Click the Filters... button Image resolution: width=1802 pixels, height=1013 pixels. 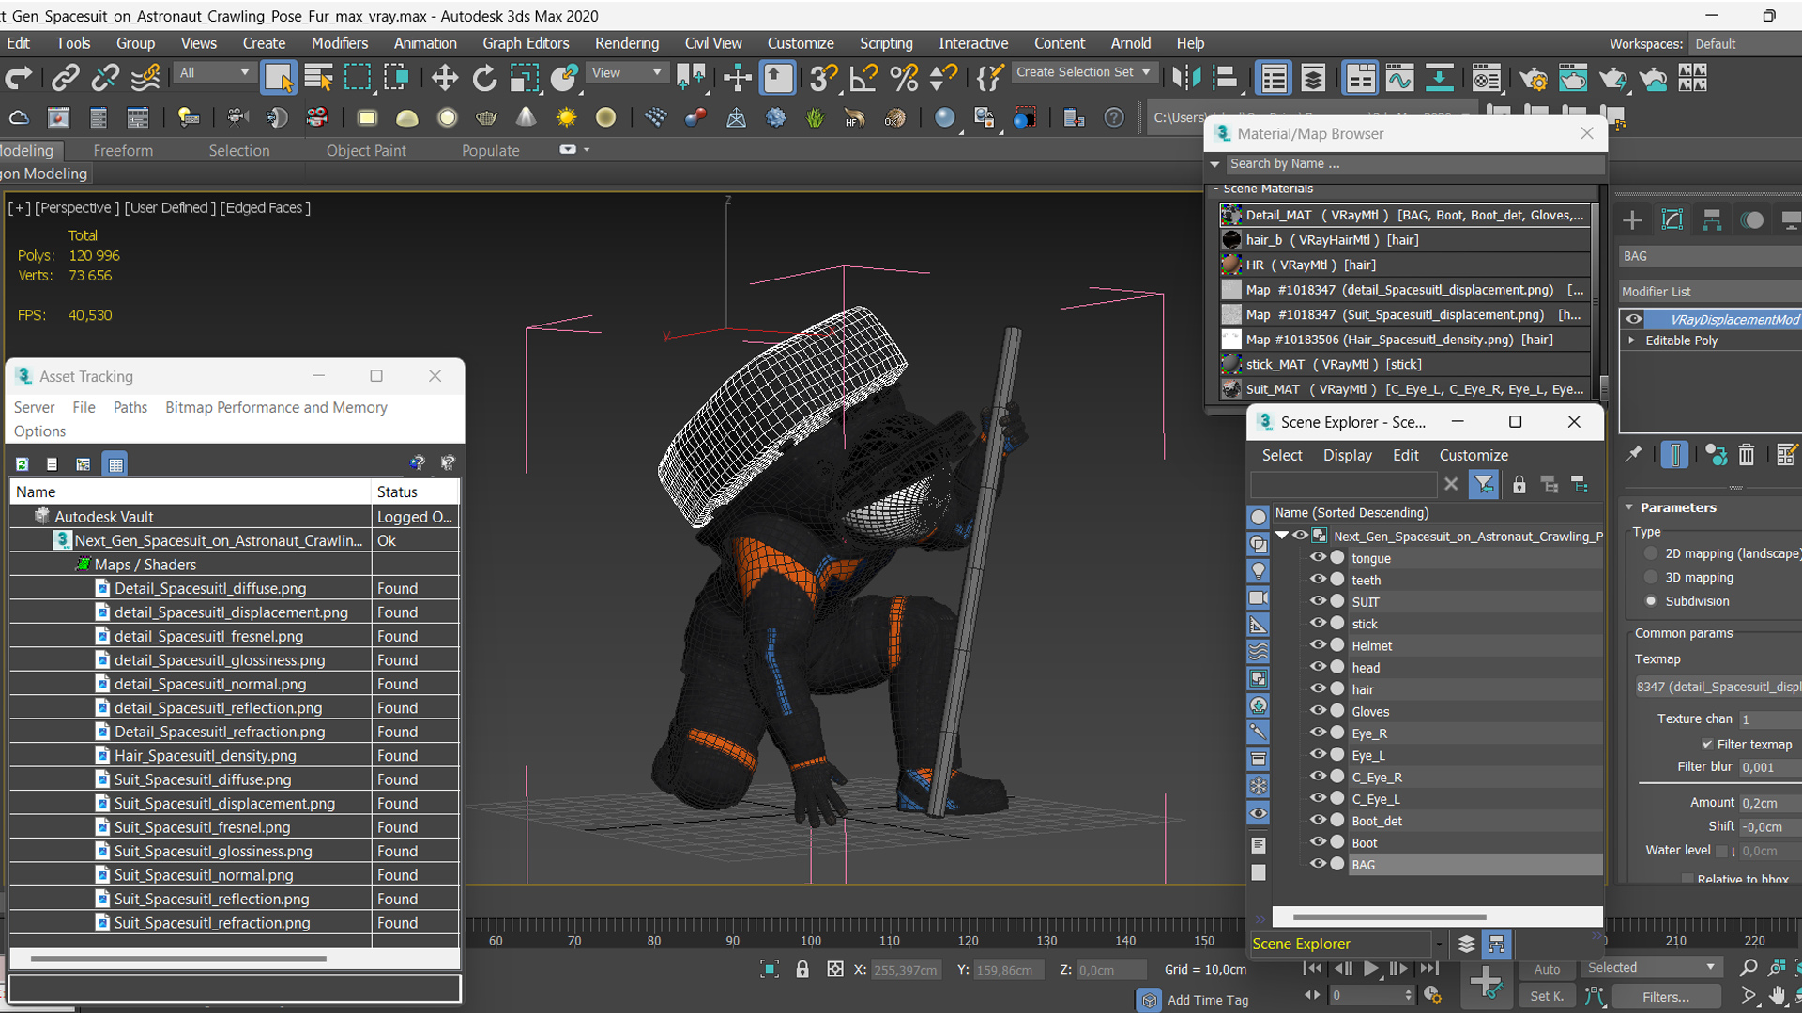tap(1665, 997)
